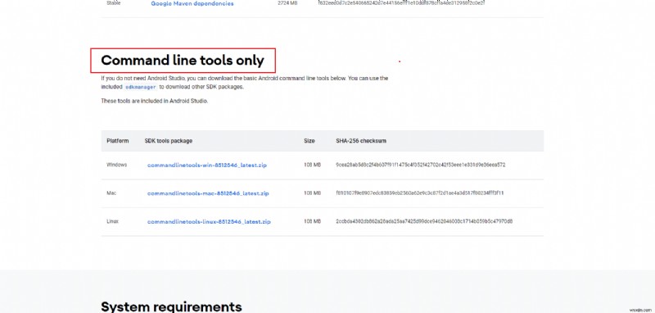Click the 'System requirements' heading
Image resolution: width=655 pixels, height=313 pixels.
(171, 306)
